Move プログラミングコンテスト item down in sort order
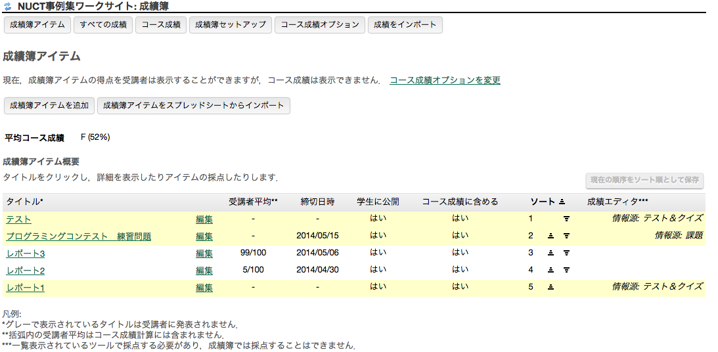The width and height of the screenshot is (718, 352). (x=566, y=236)
